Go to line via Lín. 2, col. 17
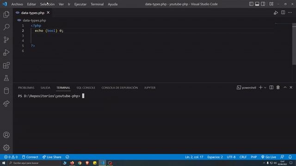Screen dimensions: 296x166 click(x=194, y=157)
